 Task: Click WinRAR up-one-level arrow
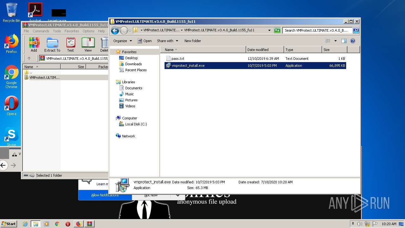click(x=29, y=58)
